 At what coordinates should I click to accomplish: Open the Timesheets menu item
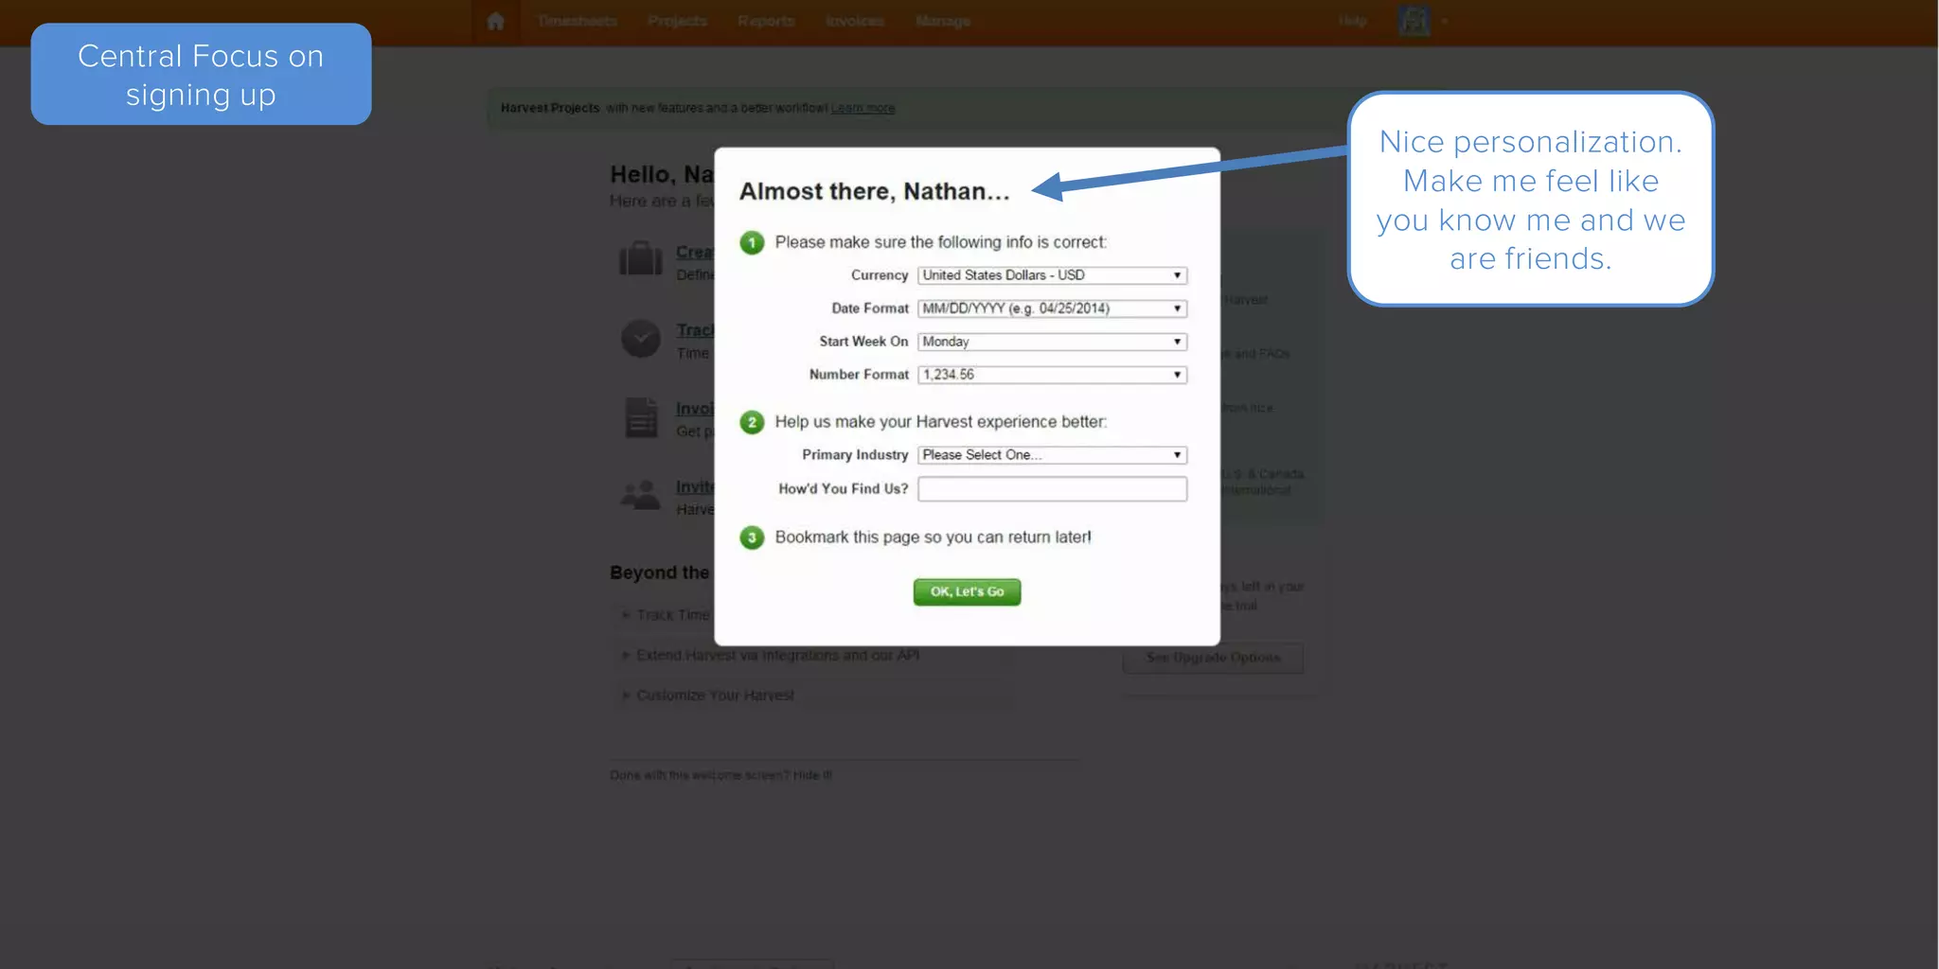tap(577, 21)
